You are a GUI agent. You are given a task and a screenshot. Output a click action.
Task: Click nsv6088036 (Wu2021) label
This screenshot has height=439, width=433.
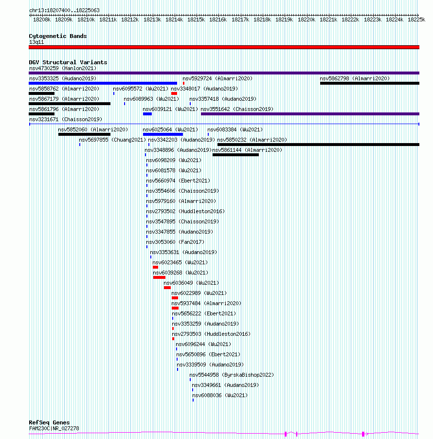coord(220,395)
